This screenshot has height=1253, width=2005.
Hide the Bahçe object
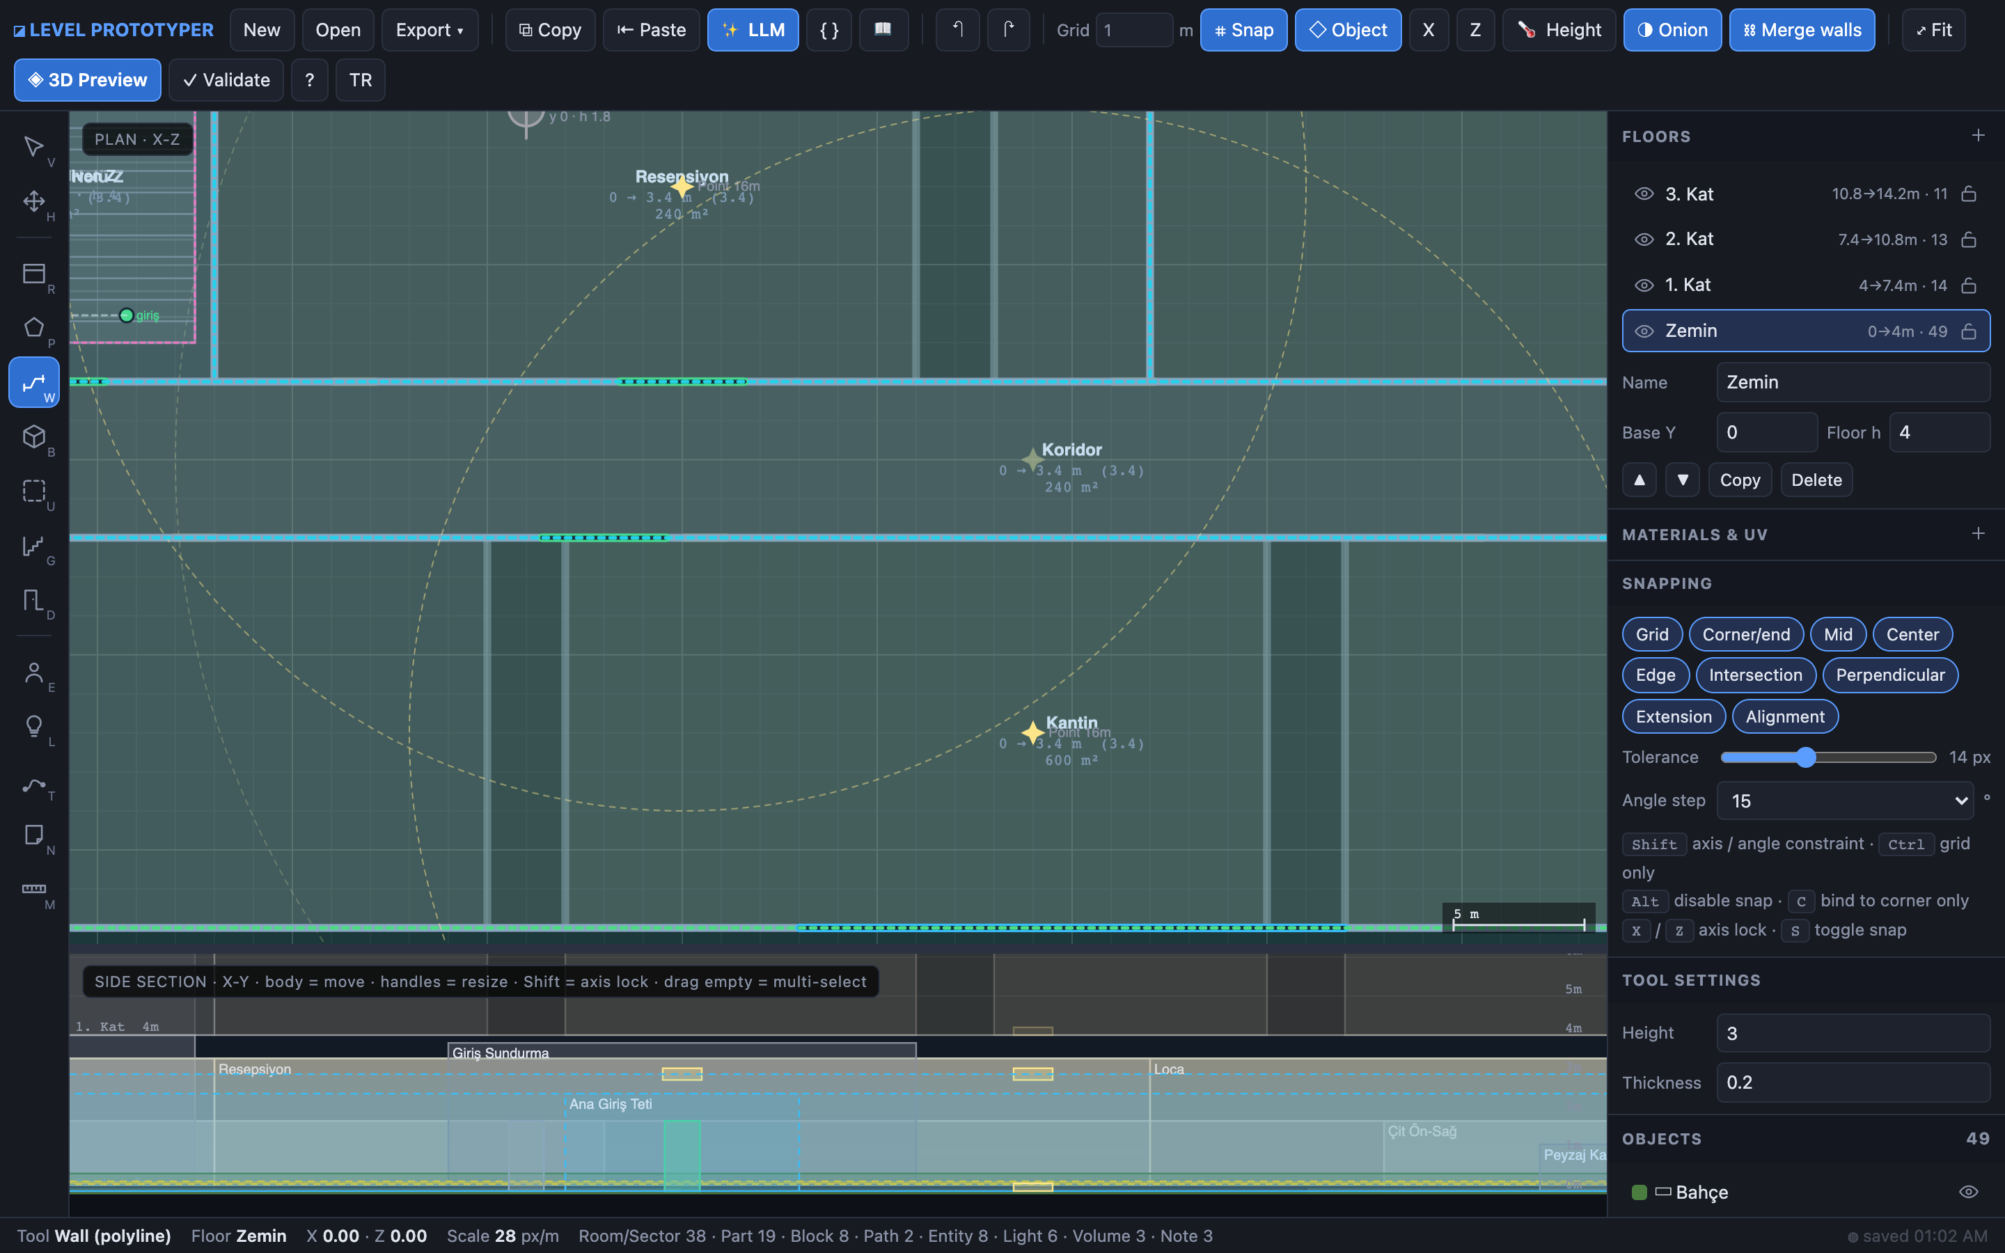1969,1192
